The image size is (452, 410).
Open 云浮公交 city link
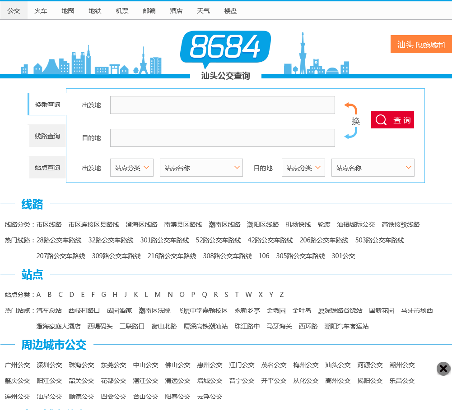click(210, 397)
